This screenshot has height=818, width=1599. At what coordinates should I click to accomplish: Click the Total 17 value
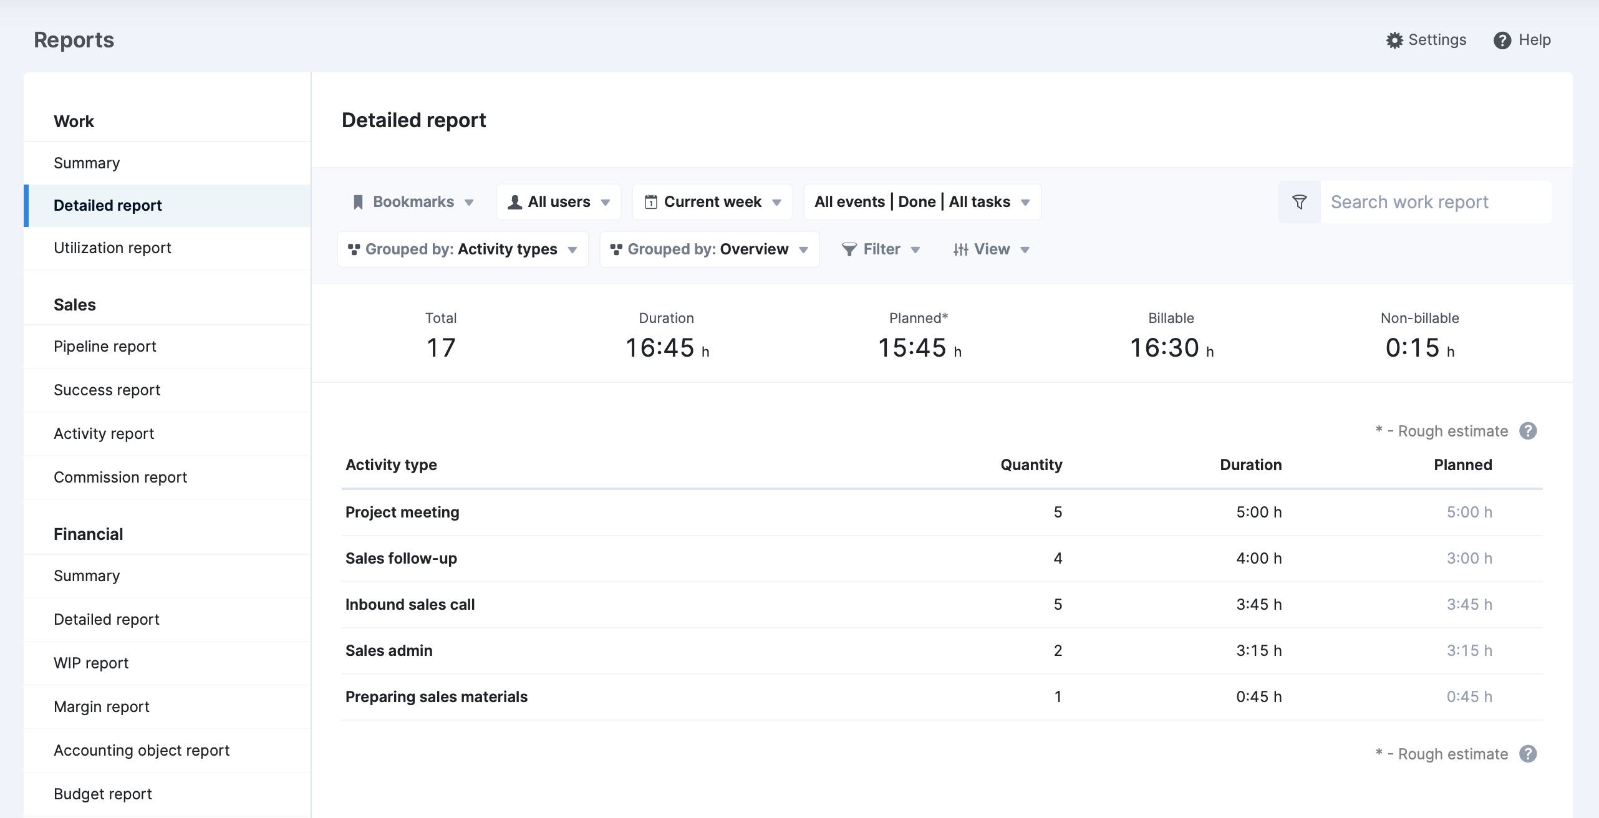pos(441,348)
